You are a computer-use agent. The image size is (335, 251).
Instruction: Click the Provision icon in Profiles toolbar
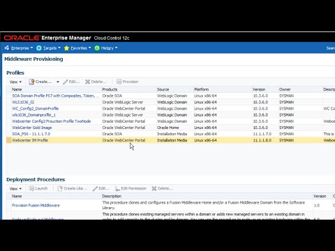(119, 82)
